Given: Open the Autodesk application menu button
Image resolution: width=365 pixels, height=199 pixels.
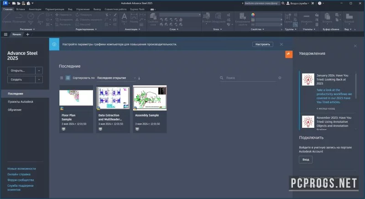Looking at the screenshot, I should tap(5, 3).
